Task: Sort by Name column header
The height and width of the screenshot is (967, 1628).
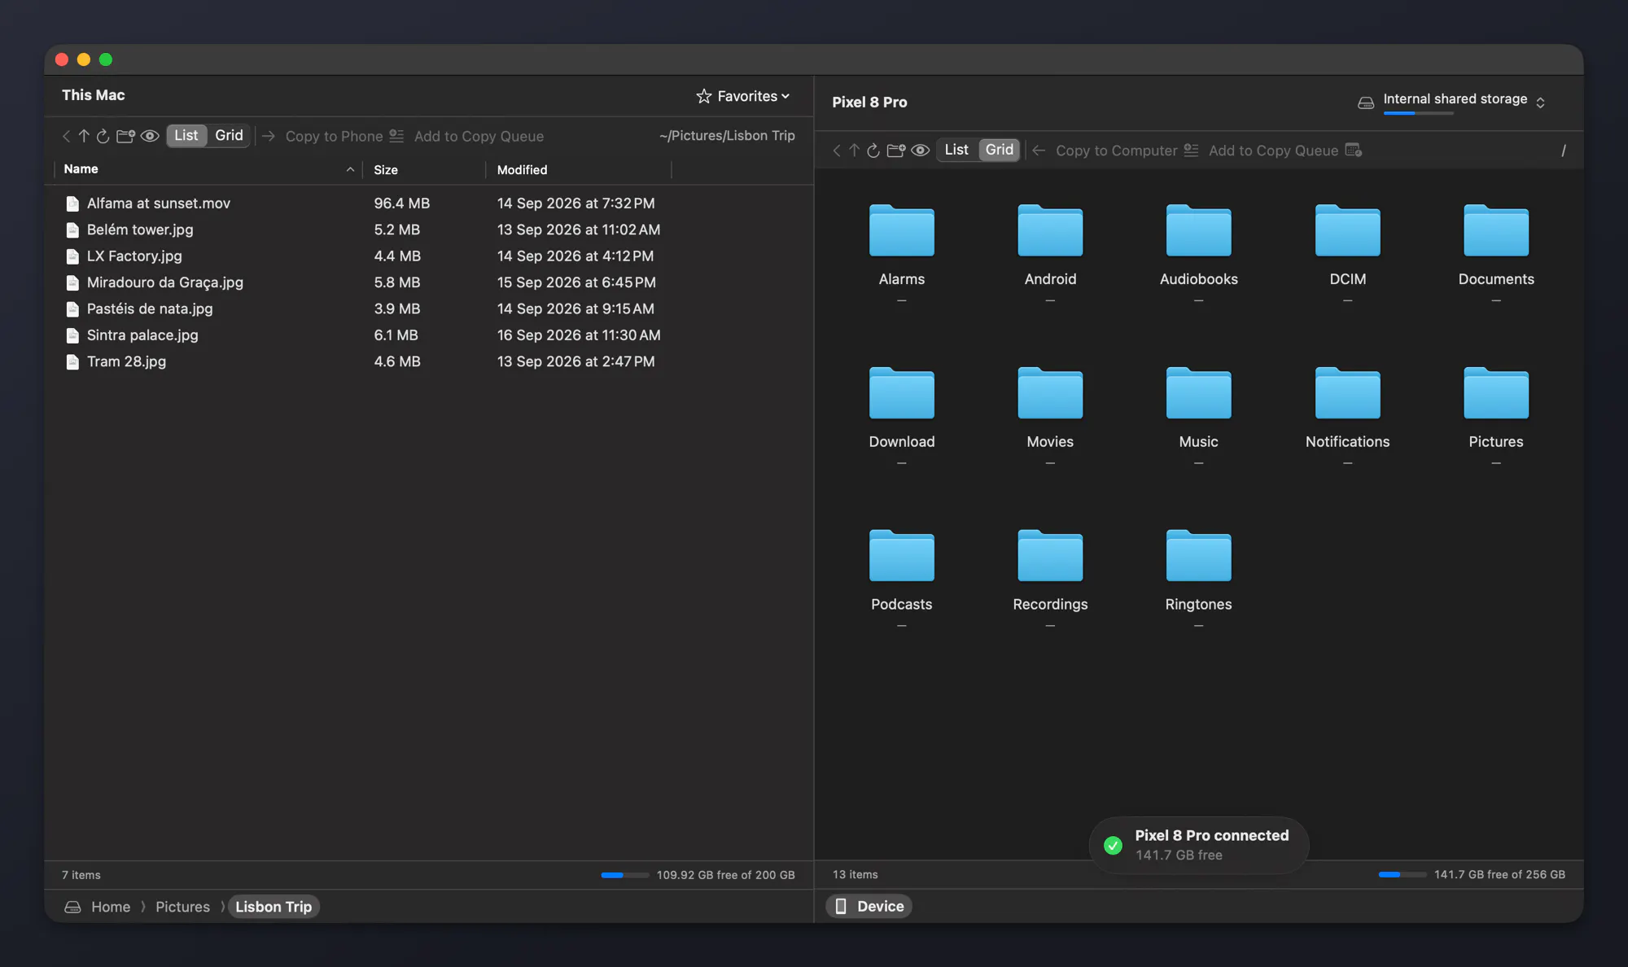Action: (208, 169)
